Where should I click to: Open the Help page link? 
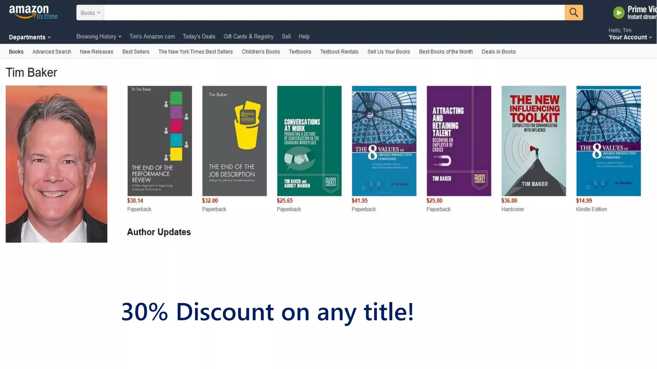(x=304, y=37)
